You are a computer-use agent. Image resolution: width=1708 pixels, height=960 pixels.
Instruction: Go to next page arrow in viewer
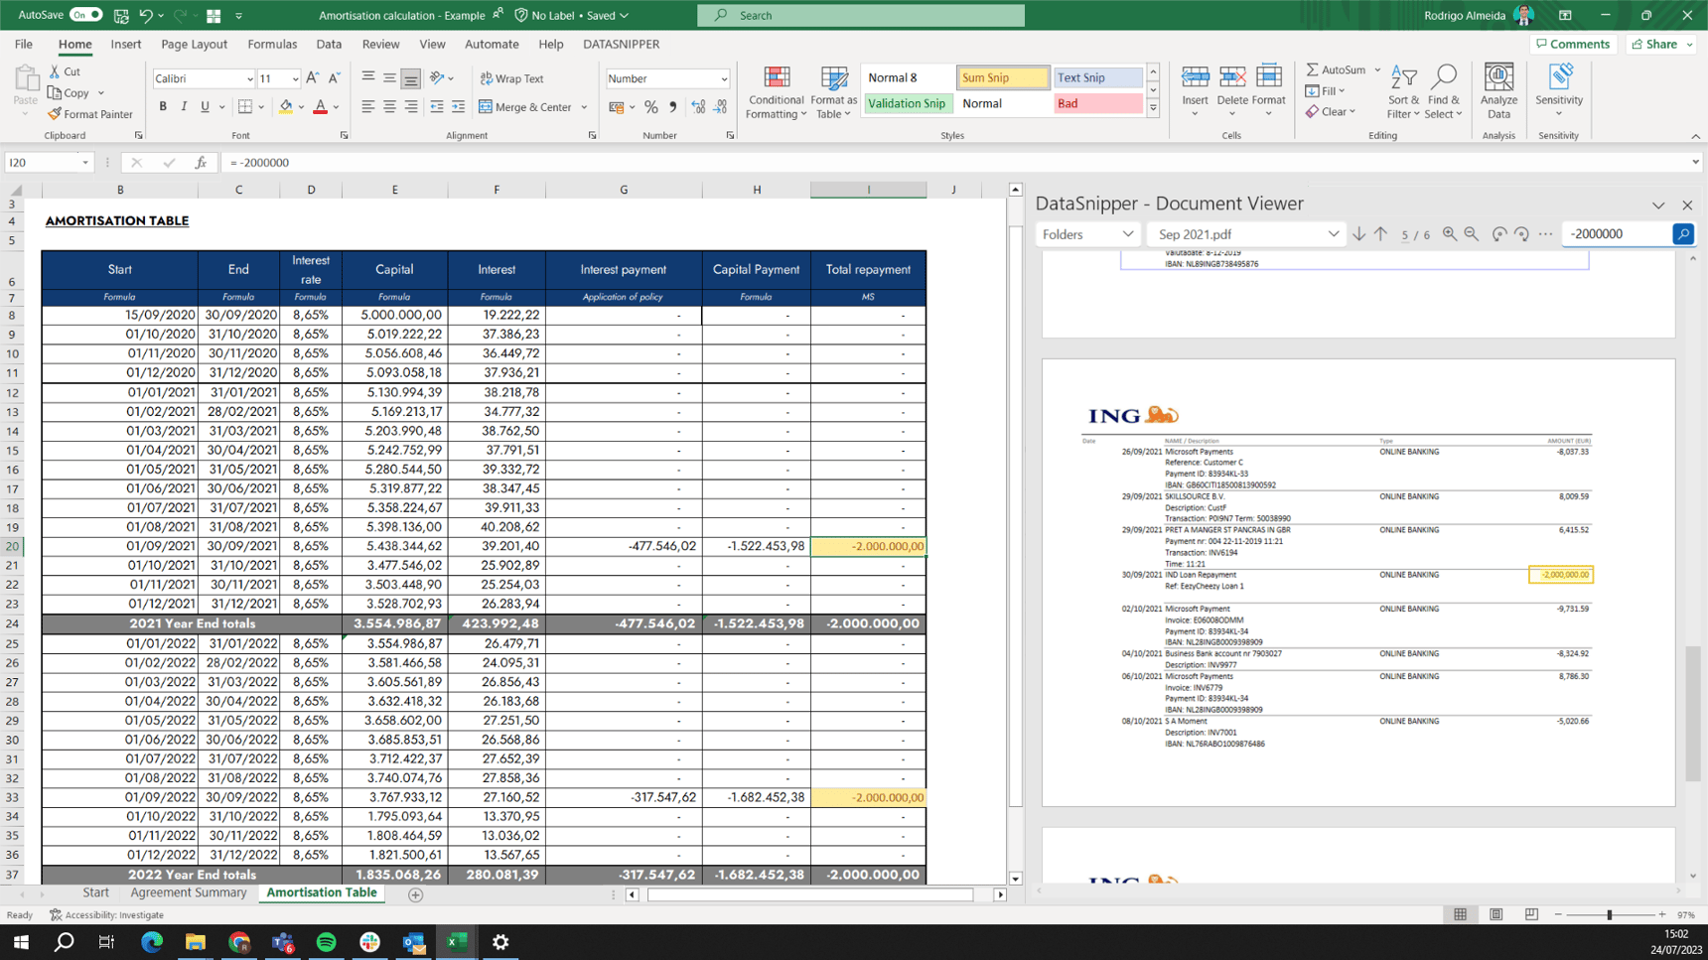coord(1358,234)
